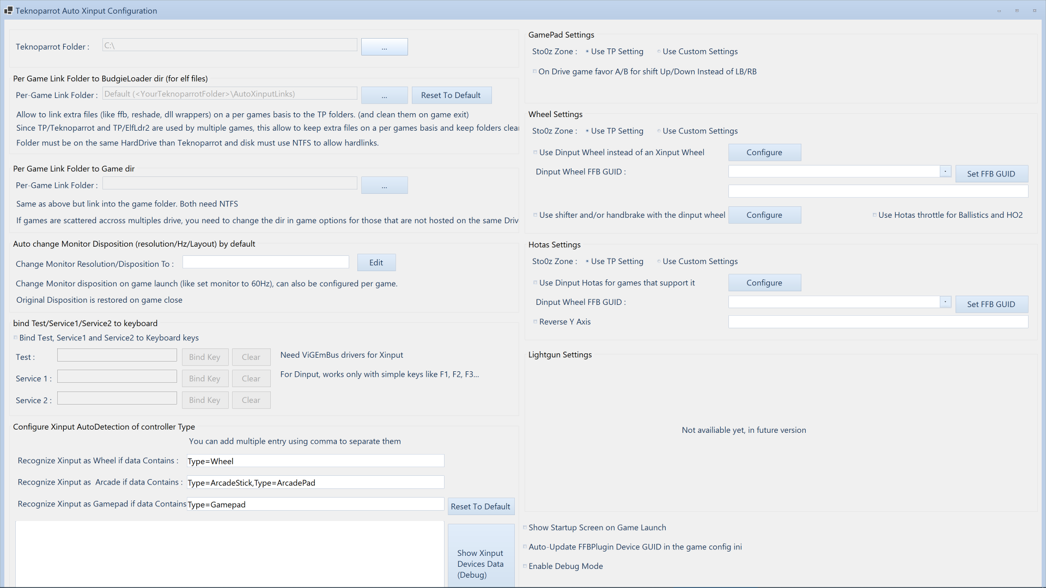Open Hotas FFB GUID dropdown arrow
1046x588 pixels.
[x=945, y=302]
